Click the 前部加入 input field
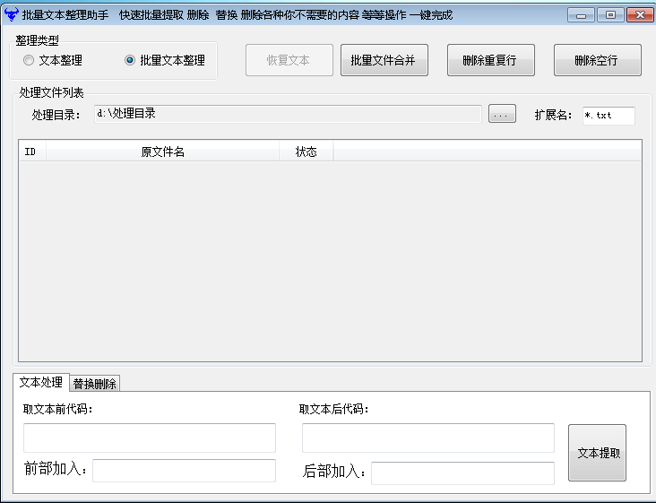Image resolution: width=656 pixels, height=503 pixels. click(x=184, y=471)
